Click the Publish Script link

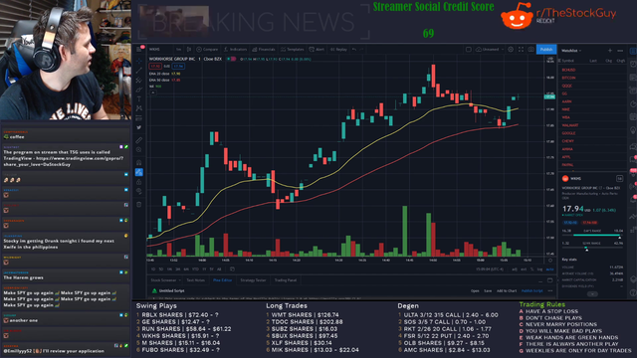point(531,290)
